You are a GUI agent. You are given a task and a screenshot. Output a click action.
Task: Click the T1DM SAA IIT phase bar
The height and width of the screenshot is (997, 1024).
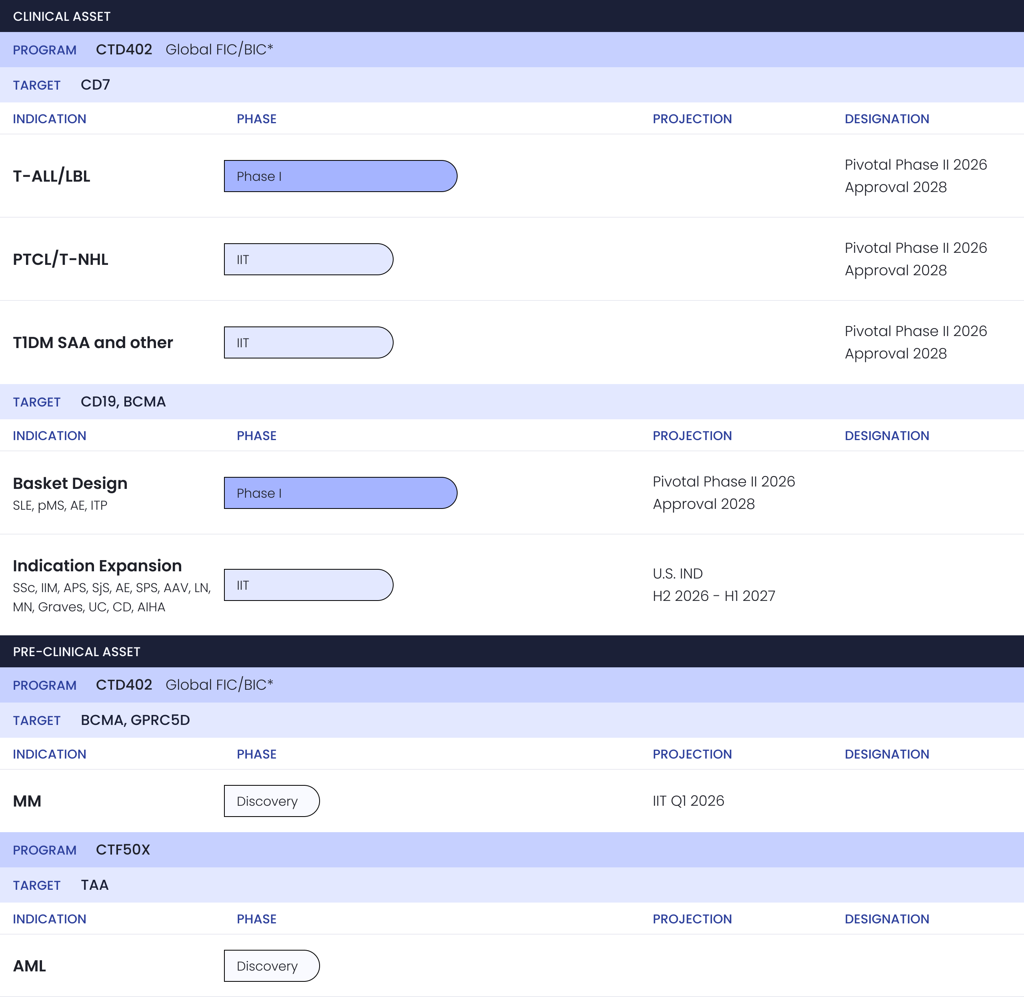(308, 342)
